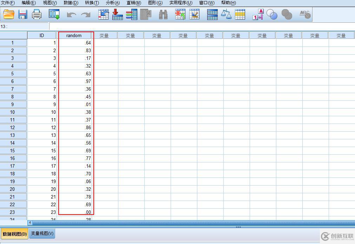
Task: Run spell check ABC icon
Action: [305, 14]
